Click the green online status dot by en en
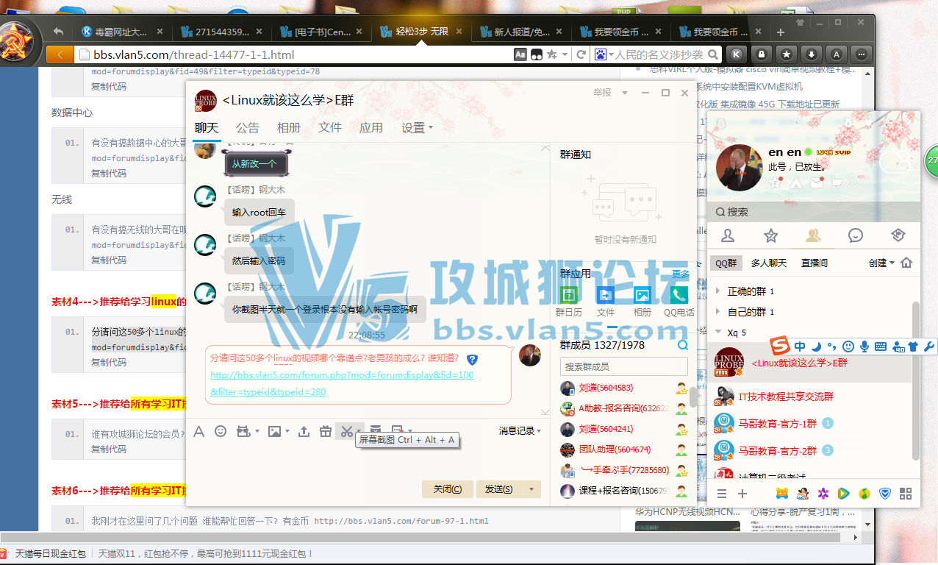The height and width of the screenshot is (565, 938). pos(808,152)
